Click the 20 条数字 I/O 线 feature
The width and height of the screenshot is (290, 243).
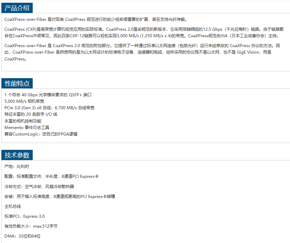(31, 114)
